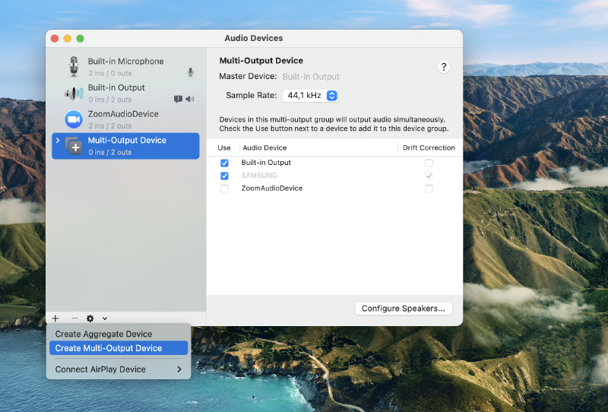Open the gear settings icon below device list
Image resolution: width=608 pixels, height=412 pixels.
tap(90, 319)
